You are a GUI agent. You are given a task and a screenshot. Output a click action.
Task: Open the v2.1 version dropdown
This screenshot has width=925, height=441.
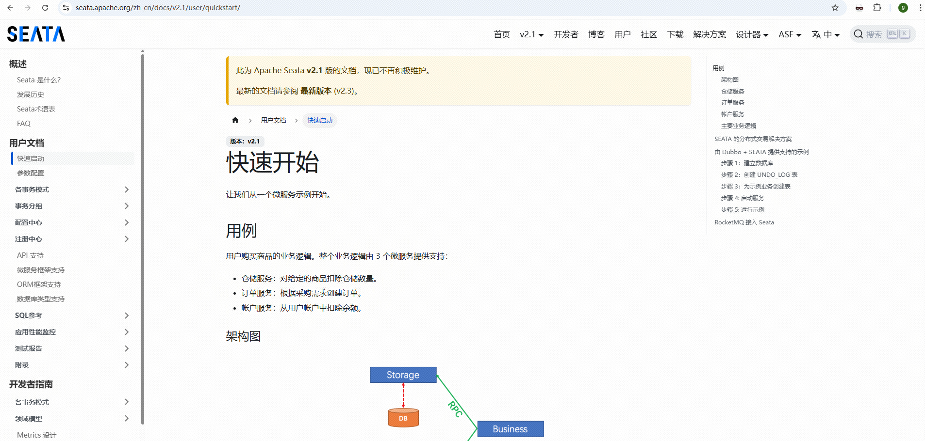coord(531,34)
